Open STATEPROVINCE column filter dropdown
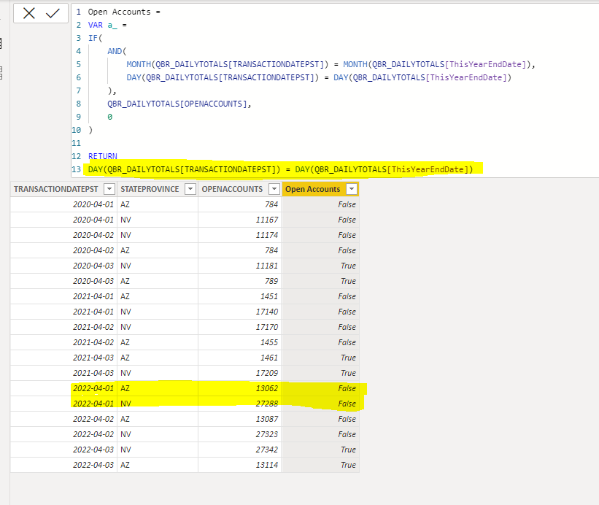 [x=190, y=189]
